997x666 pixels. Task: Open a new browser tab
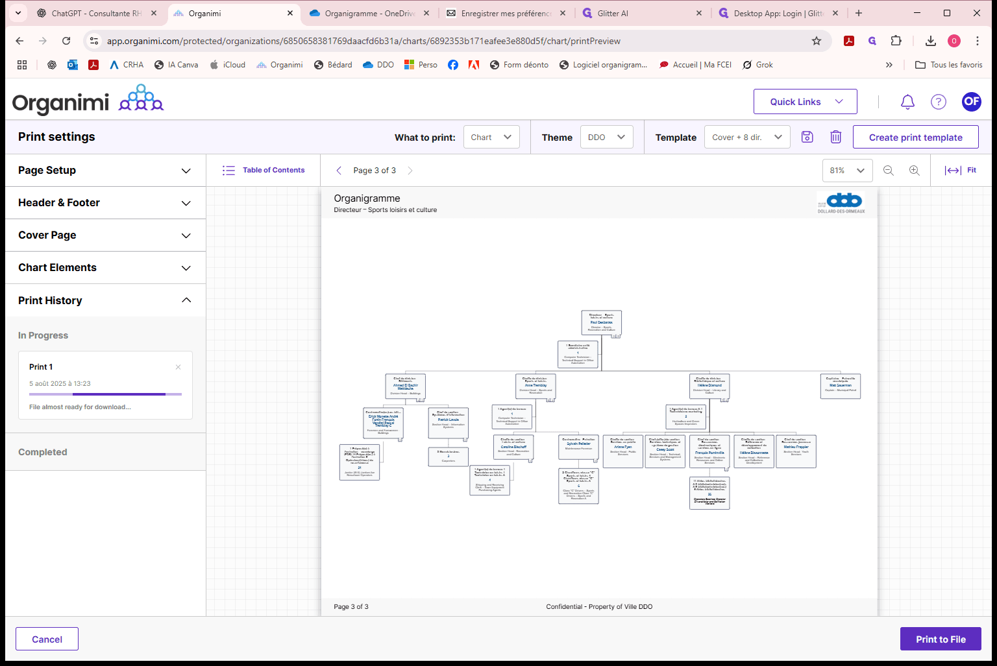(859, 13)
